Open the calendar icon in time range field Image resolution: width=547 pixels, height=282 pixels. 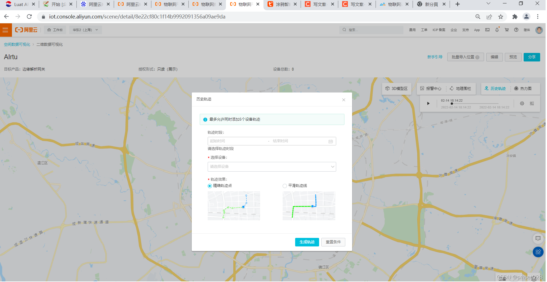click(331, 141)
